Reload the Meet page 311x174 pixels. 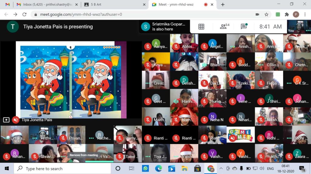point(24,14)
